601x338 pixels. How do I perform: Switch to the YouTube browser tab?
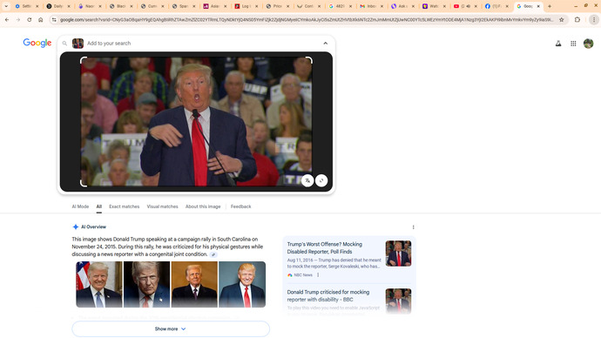[464, 6]
